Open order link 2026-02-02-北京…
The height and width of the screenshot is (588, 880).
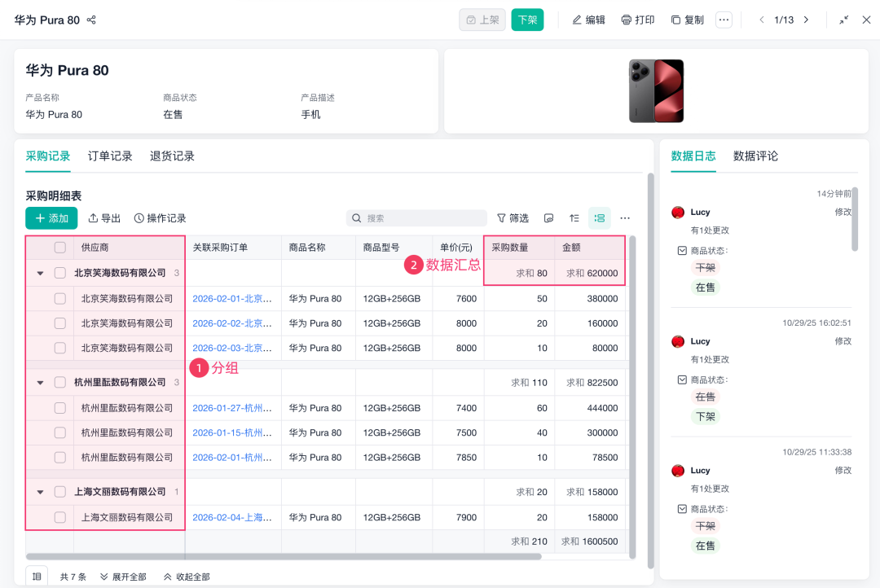tap(231, 324)
